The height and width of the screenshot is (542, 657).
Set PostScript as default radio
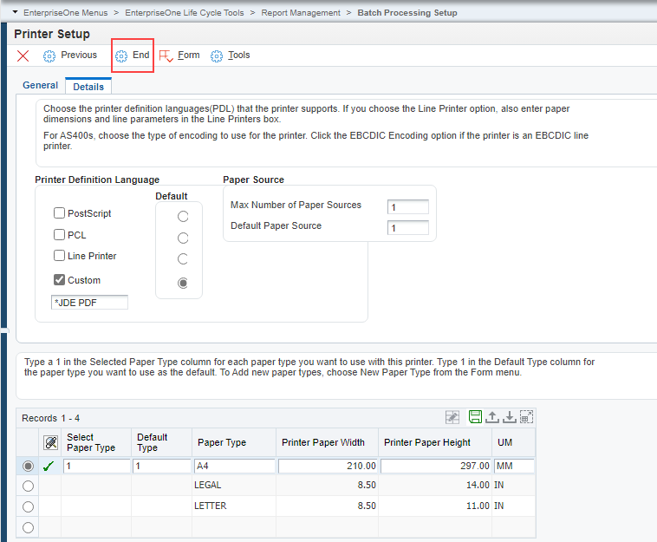tap(183, 216)
